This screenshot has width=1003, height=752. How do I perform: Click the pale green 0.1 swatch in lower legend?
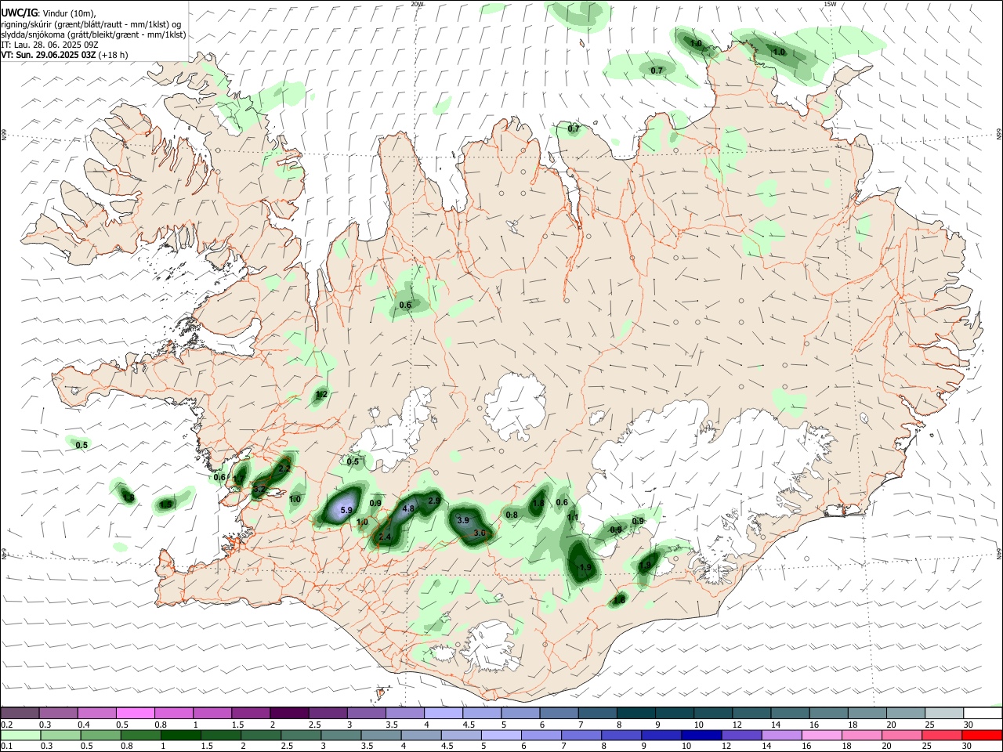(x=20, y=734)
